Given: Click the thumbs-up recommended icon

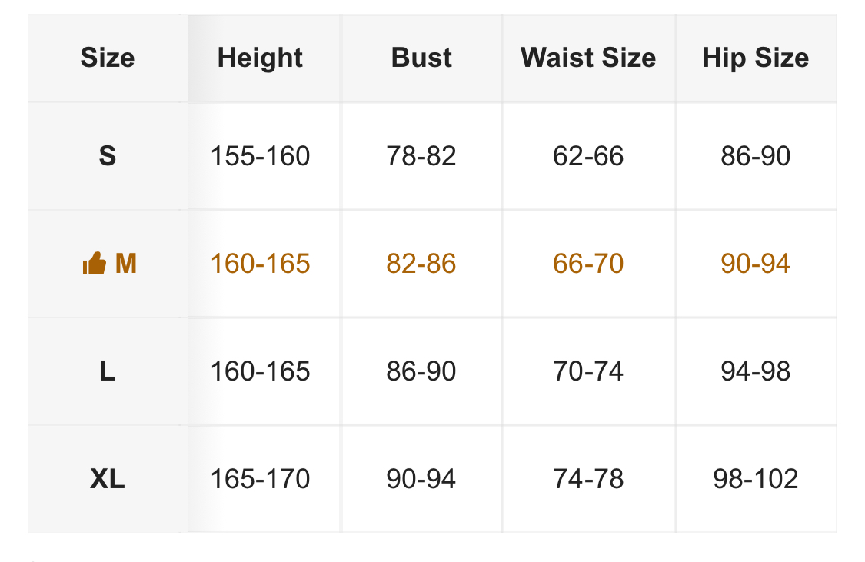Looking at the screenshot, I should coord(93,264).
